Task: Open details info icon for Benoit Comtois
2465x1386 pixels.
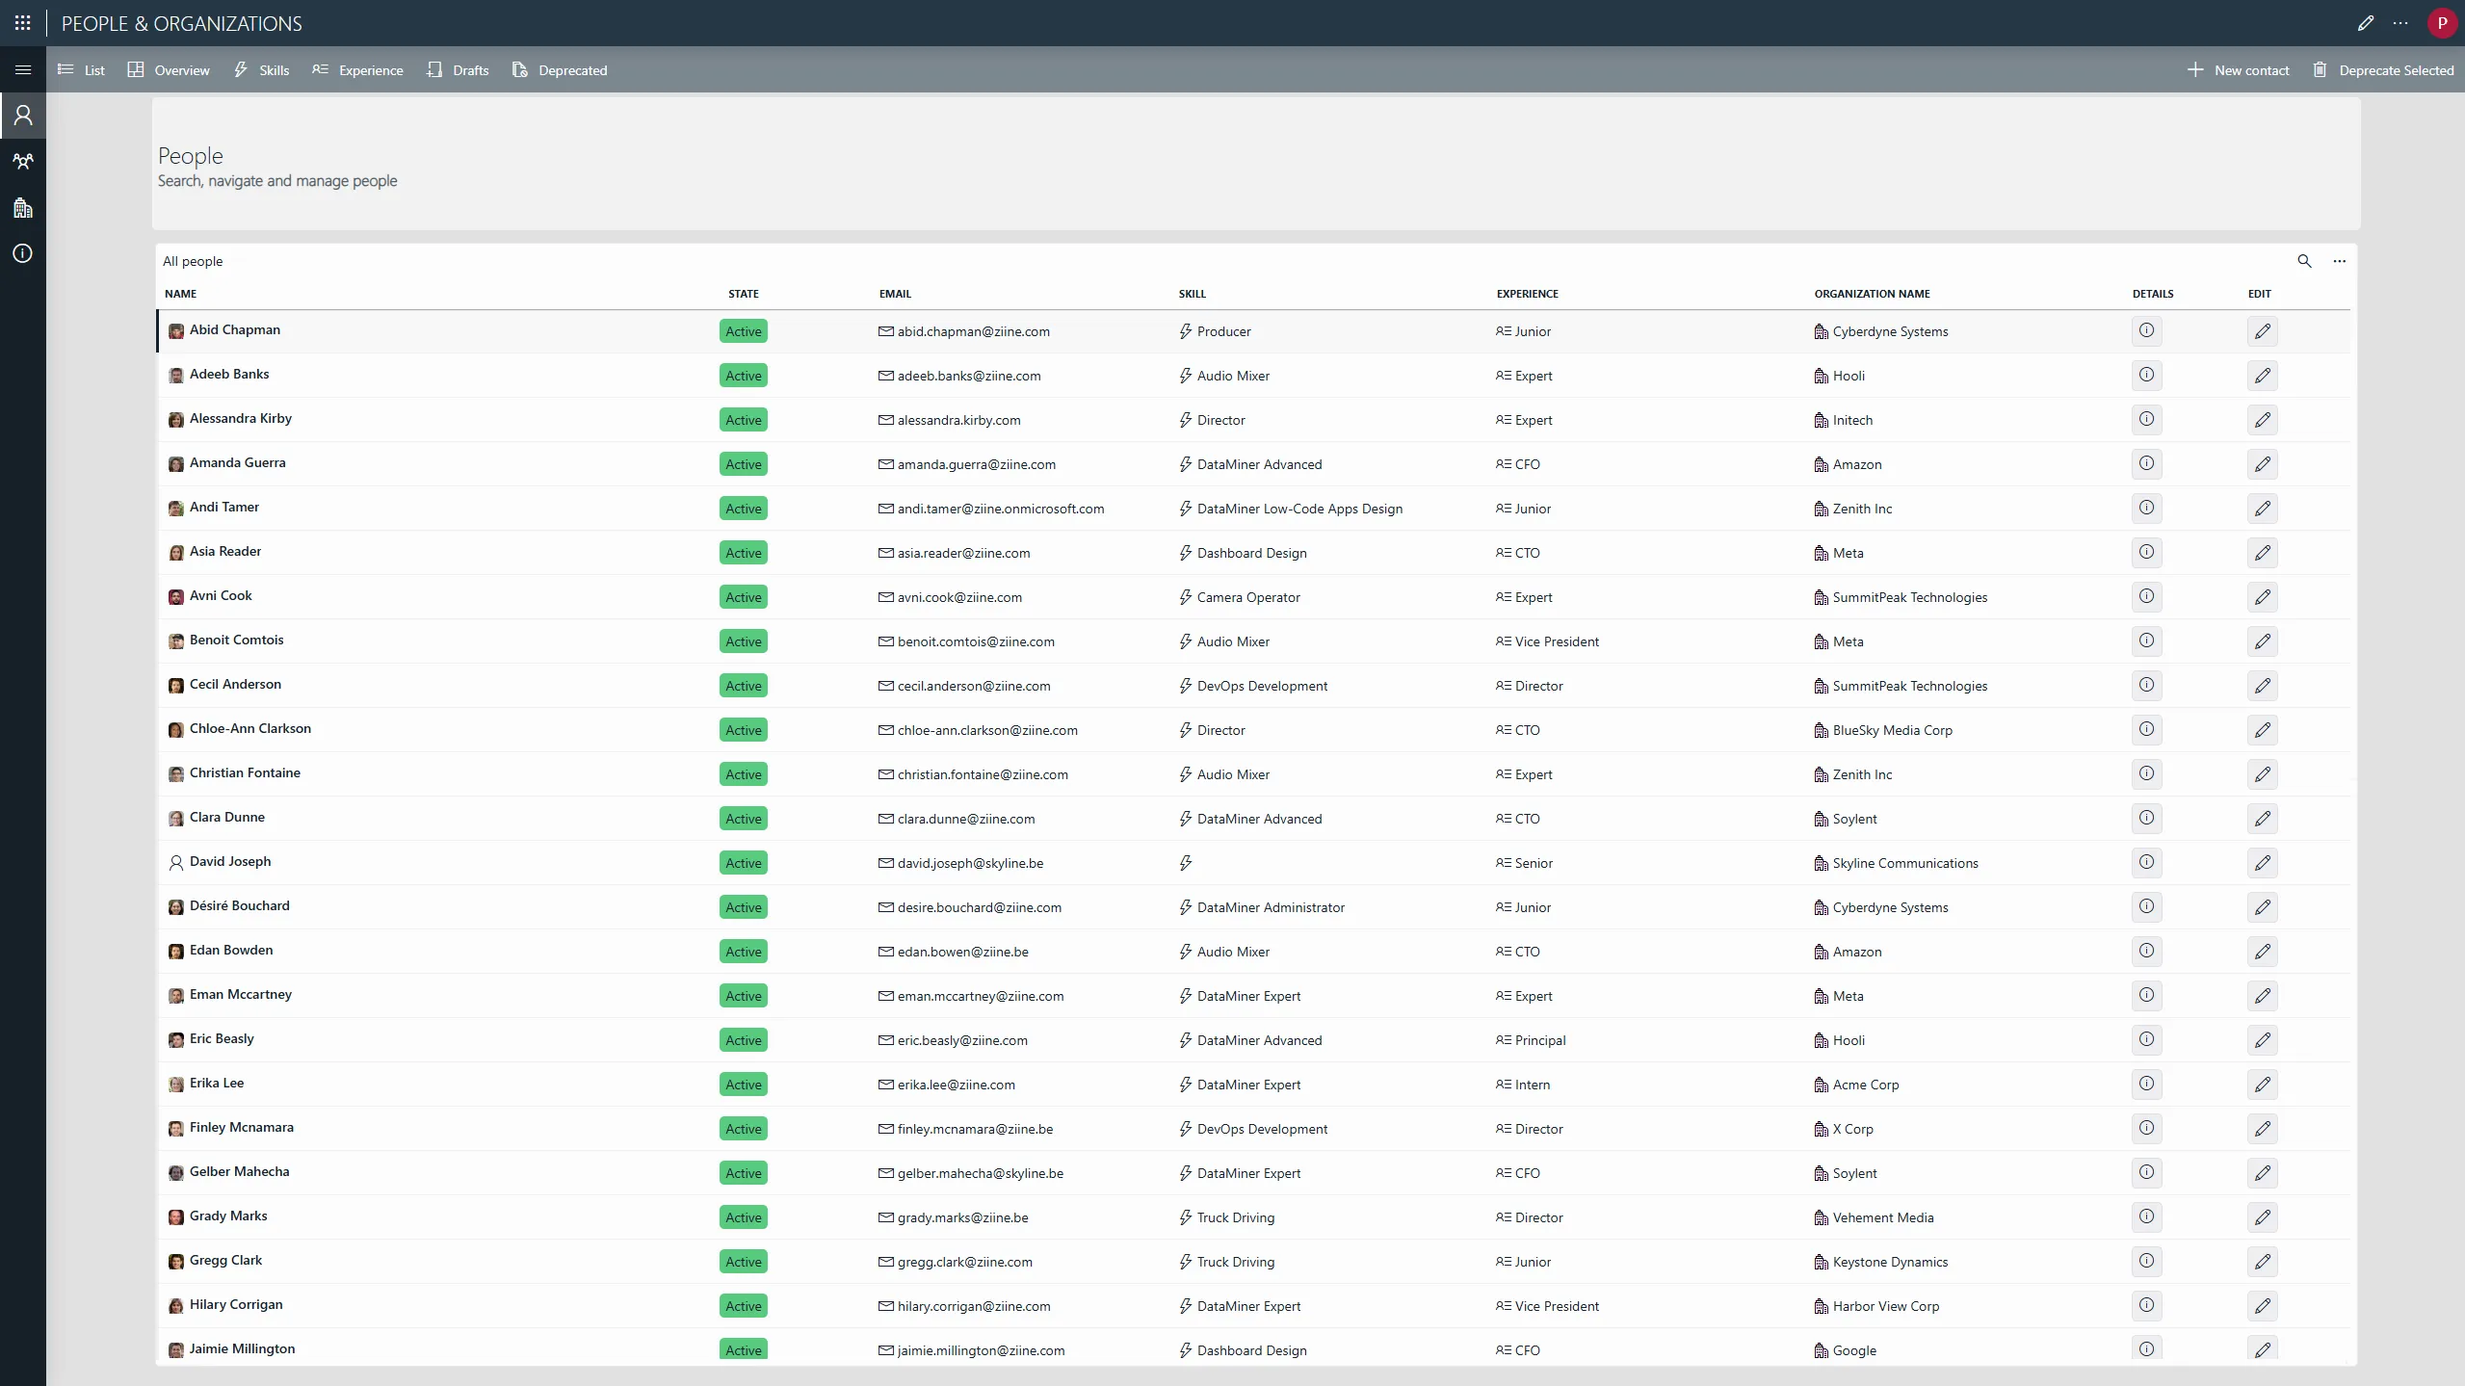Action: coord(2146,641)
